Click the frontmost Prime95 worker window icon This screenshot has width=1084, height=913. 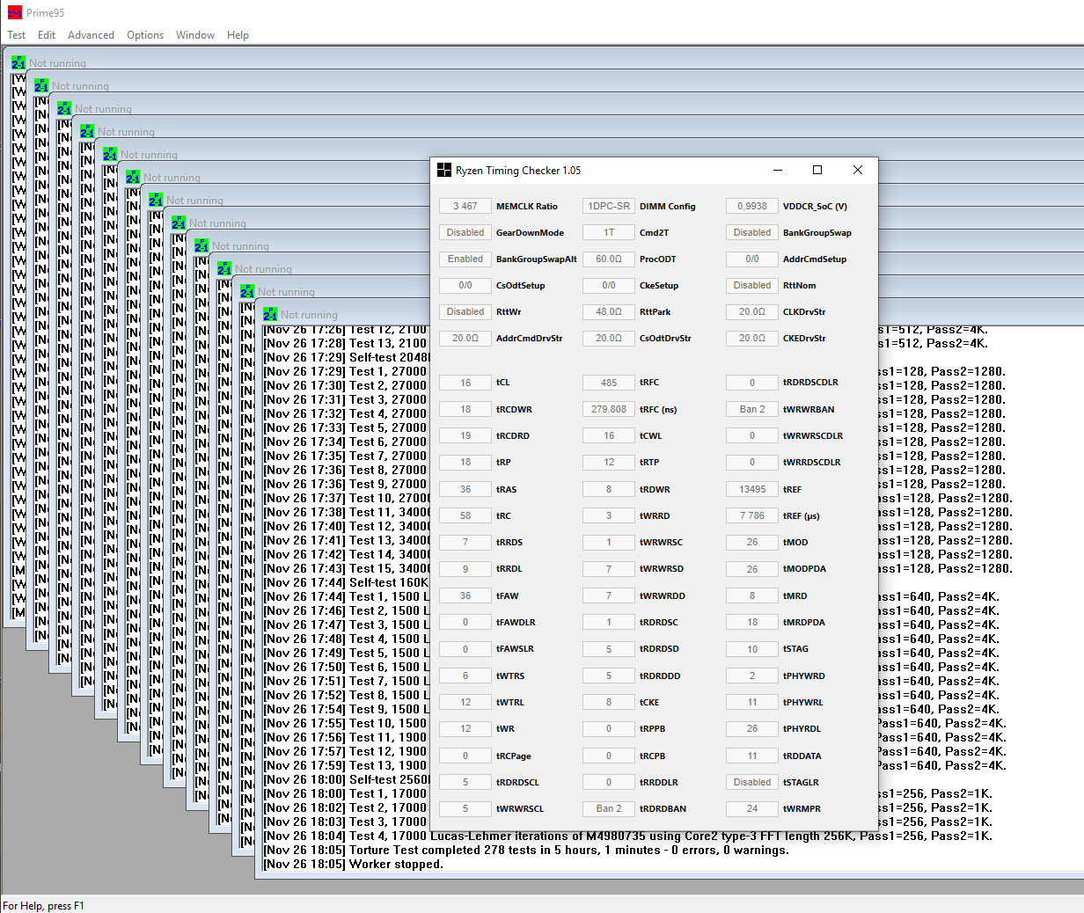pos(270,315)
